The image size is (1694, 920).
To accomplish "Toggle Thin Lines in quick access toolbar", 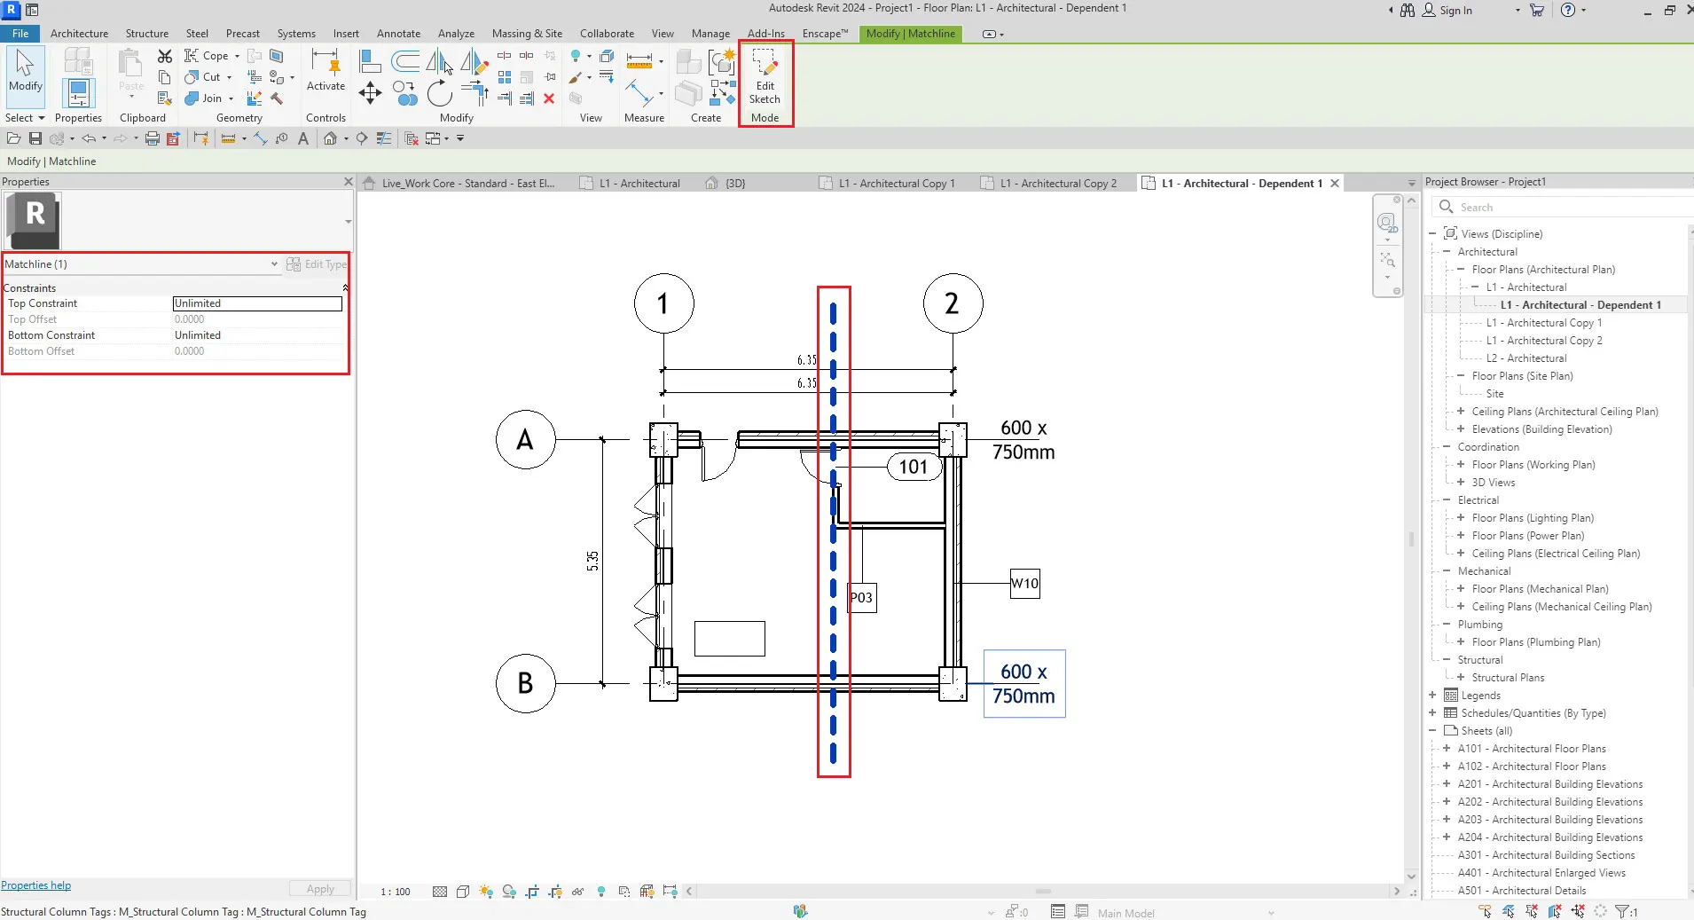I will click(384, 138).
